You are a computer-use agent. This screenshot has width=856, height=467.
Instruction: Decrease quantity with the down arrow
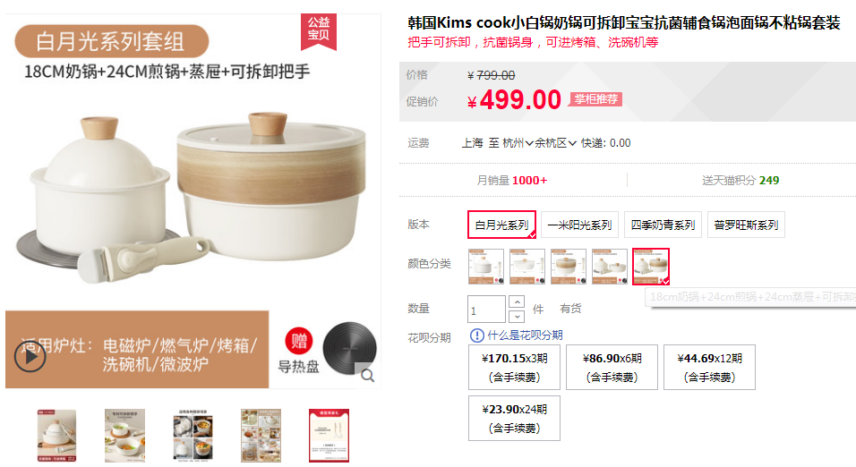tap(517, 317)
